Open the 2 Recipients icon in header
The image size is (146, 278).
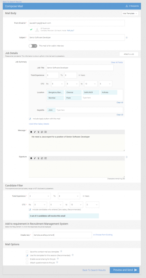click(x=126, y=6)
